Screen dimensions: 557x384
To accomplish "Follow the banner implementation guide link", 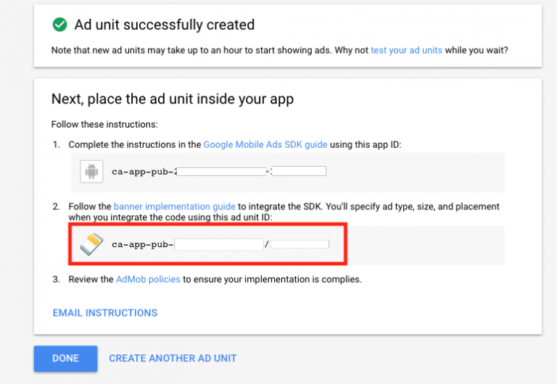I will (174, 206).
